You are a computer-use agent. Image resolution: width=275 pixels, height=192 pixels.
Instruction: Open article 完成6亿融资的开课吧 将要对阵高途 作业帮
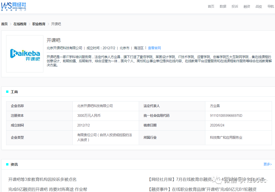point(48,189)
